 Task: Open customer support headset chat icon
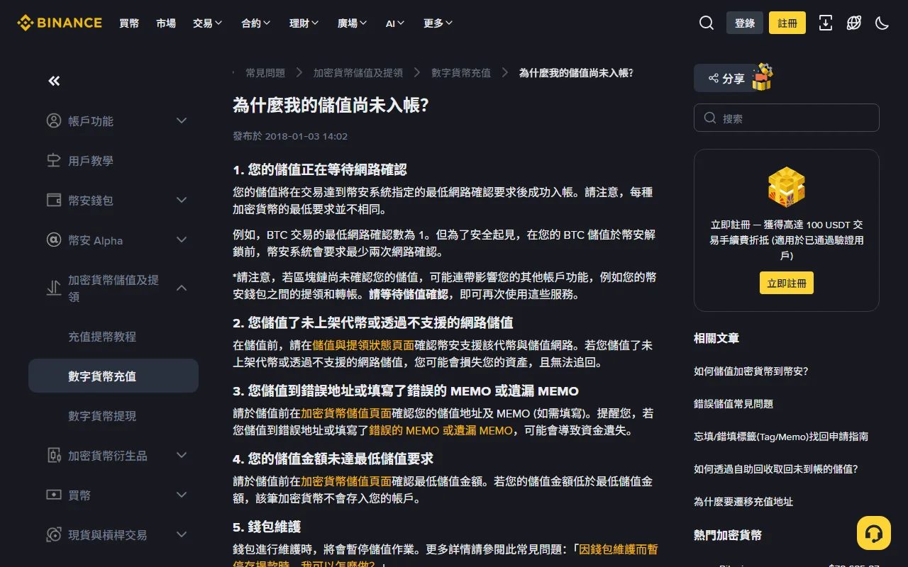(x=874, y=533)
